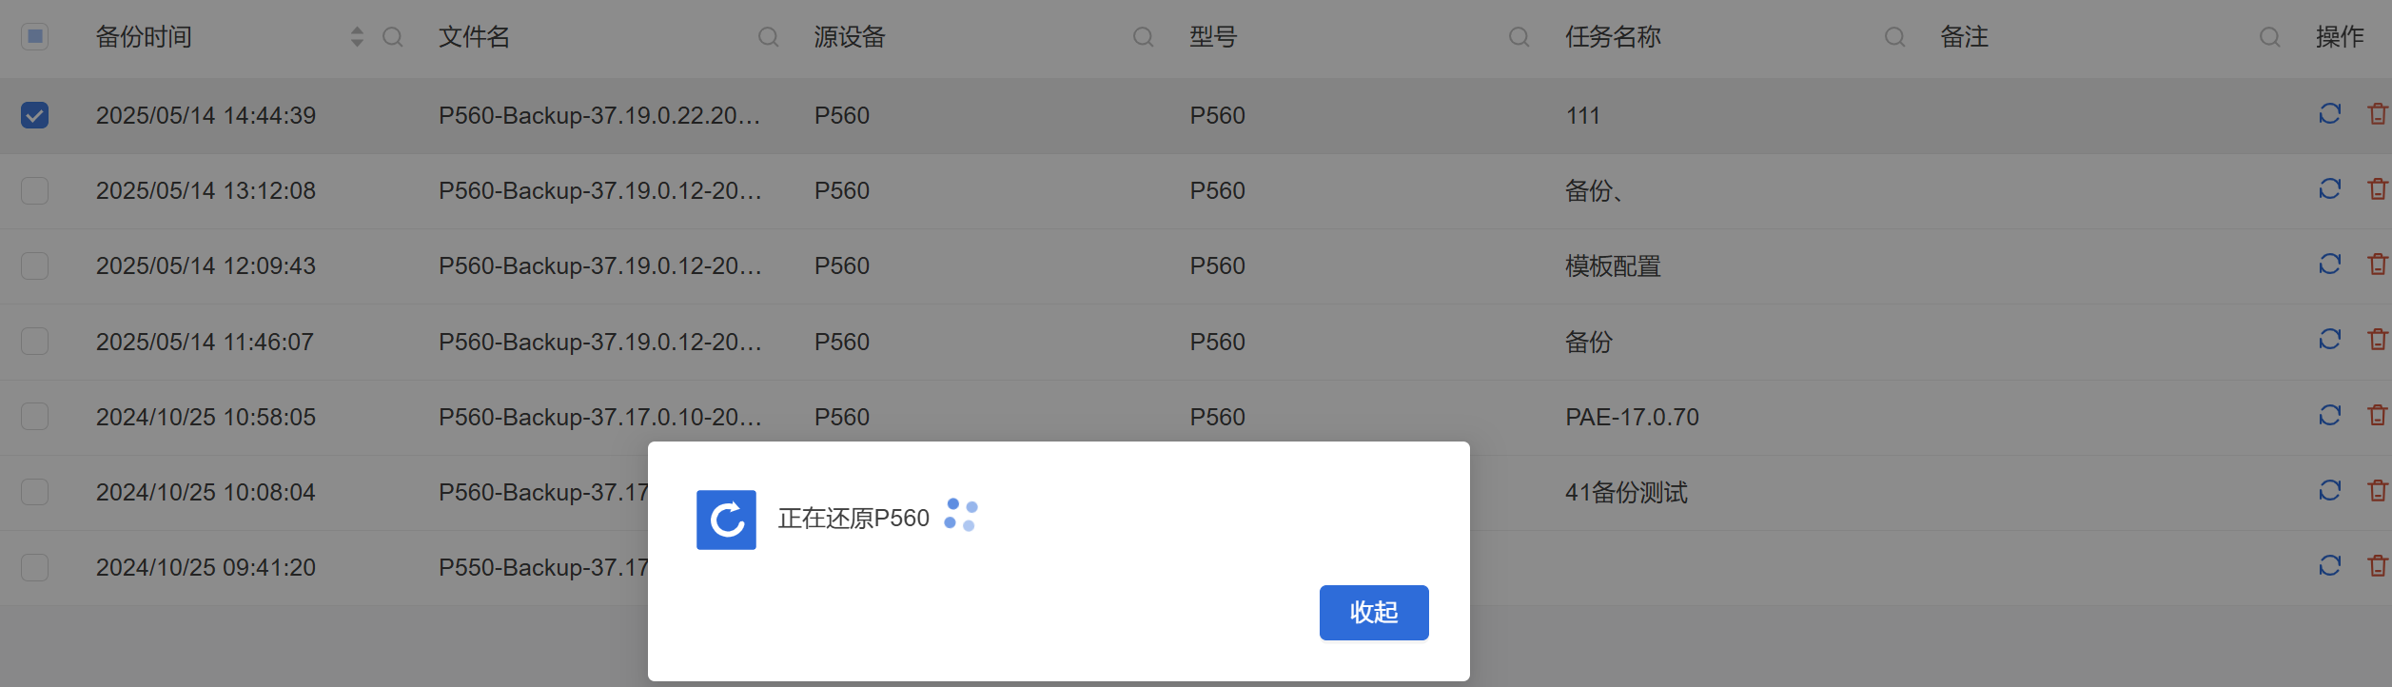Click restore icon for 14:44:39 backup
The image size is (2392, 687).
point(2329,114)
